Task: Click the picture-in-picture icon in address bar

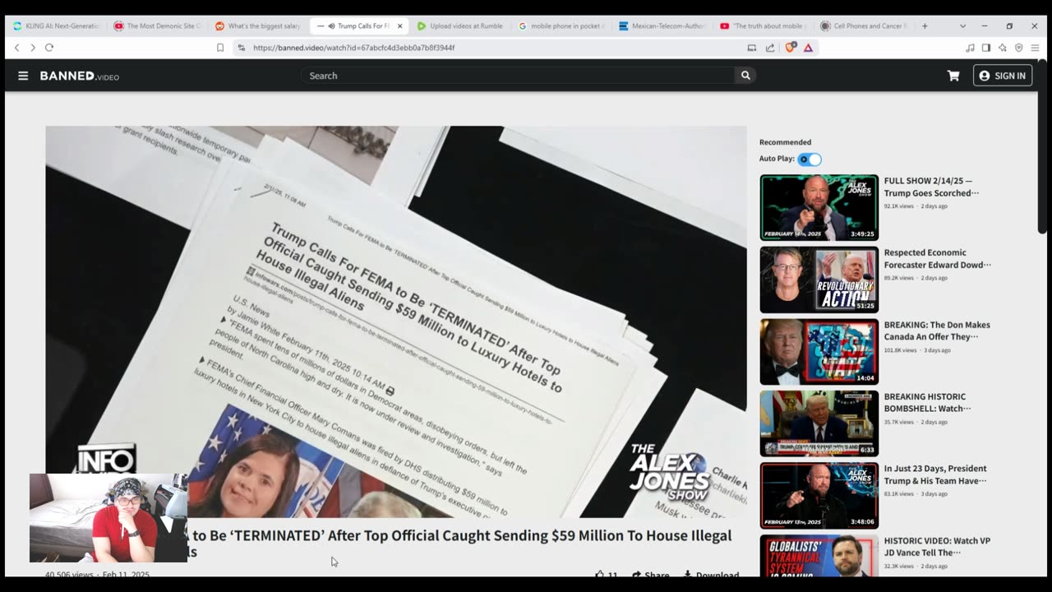Action: (751, 48)
